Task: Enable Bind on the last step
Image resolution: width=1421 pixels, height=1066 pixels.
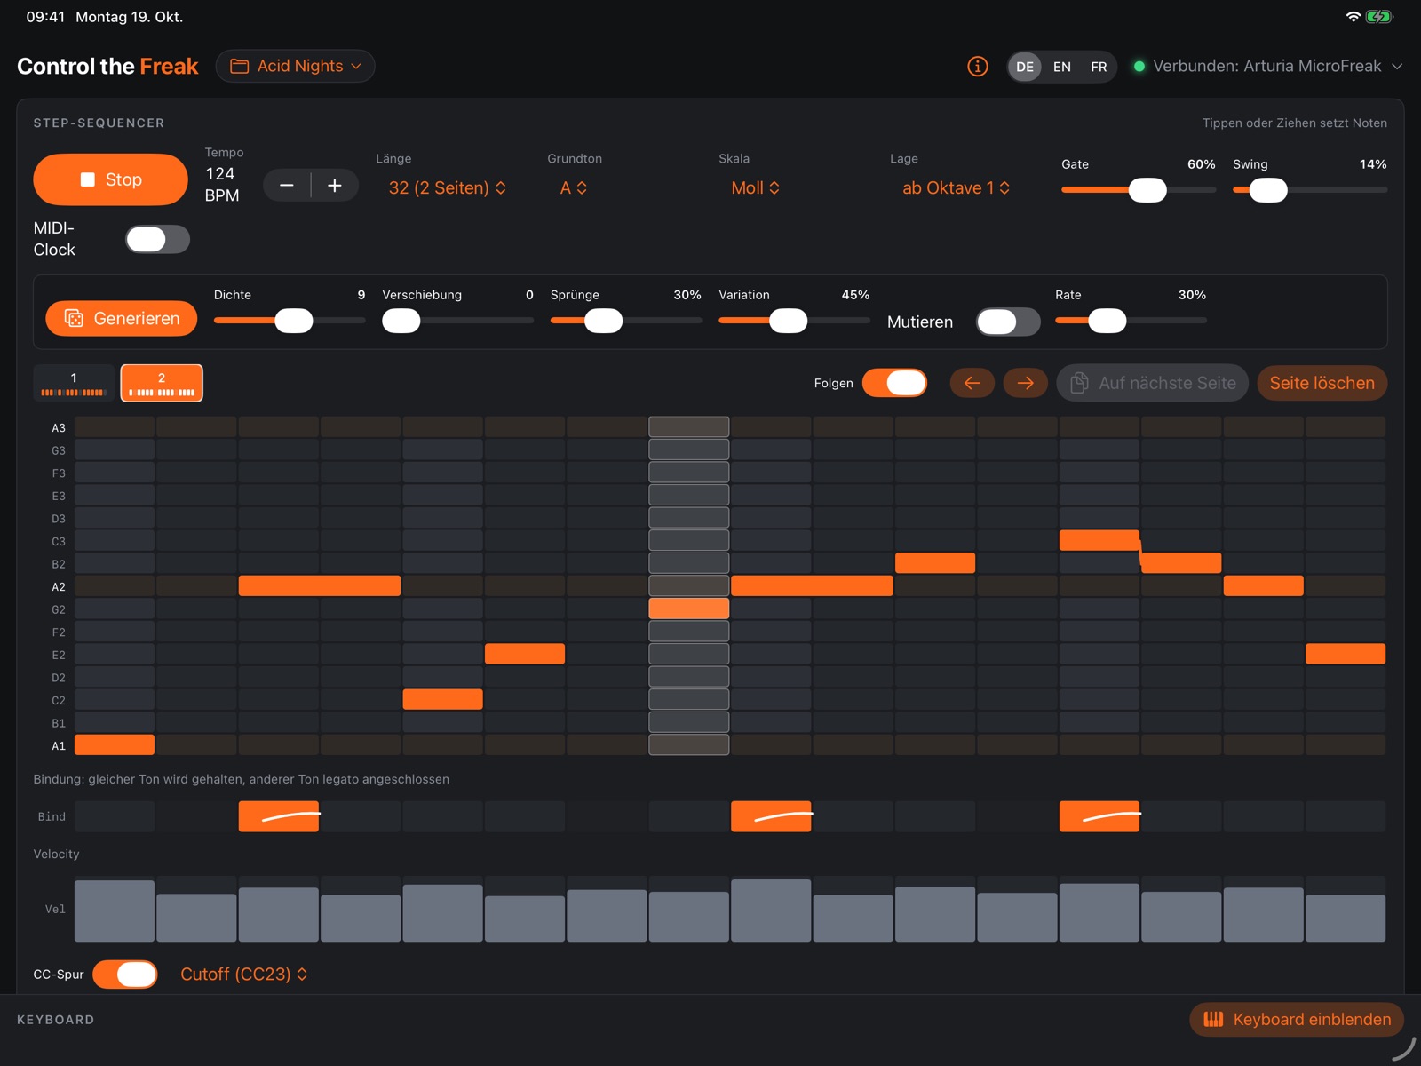Action: coord(1346,816)
